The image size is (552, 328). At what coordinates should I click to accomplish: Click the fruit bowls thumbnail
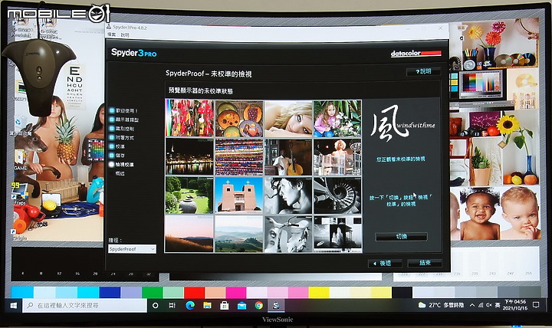[239, 119]
